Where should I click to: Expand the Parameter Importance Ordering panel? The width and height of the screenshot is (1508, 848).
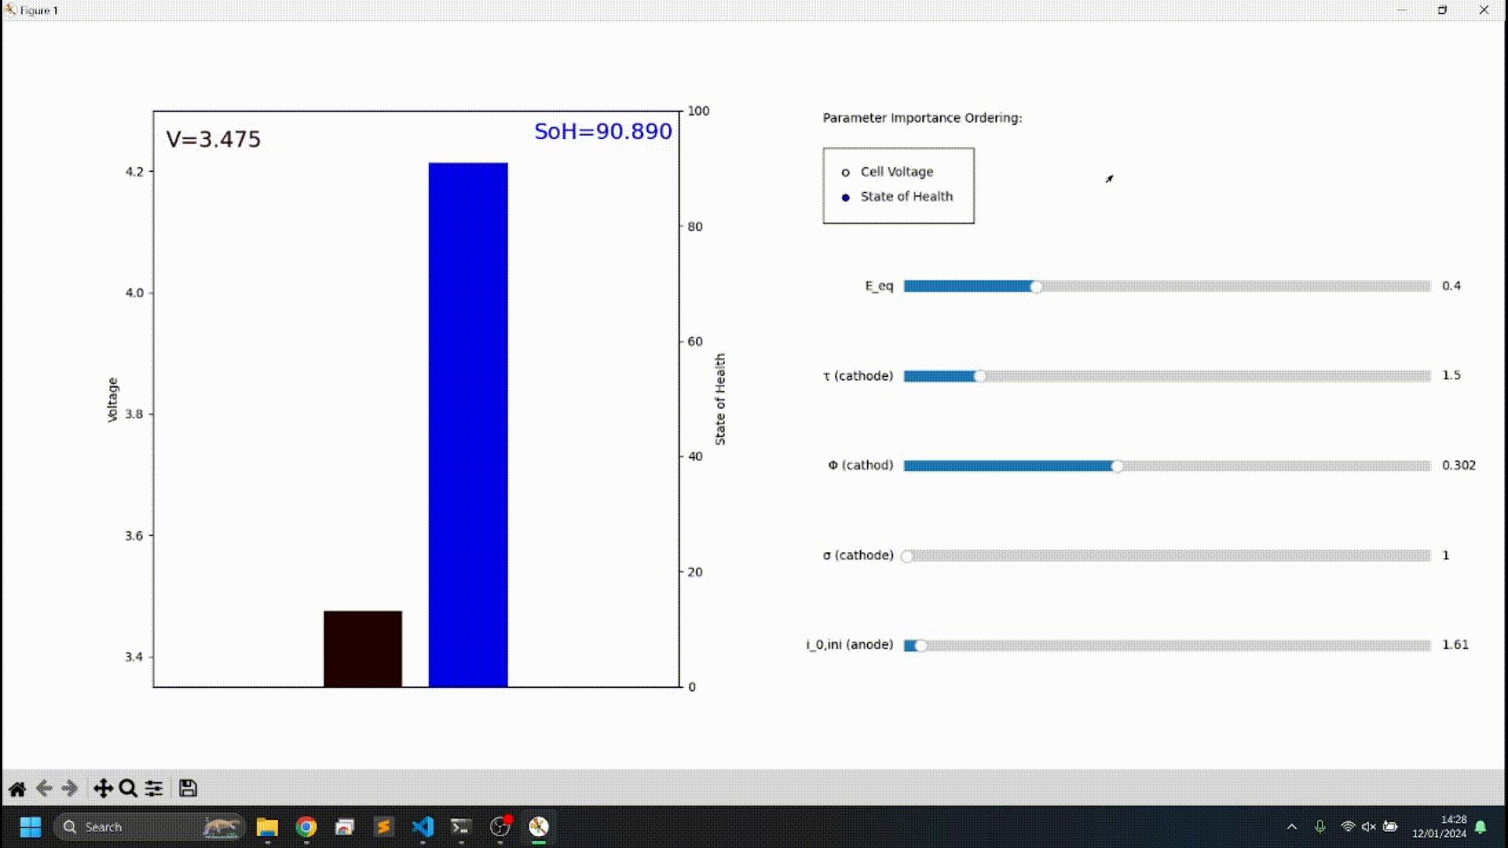pyautogui.click(x=1108, y=178)
